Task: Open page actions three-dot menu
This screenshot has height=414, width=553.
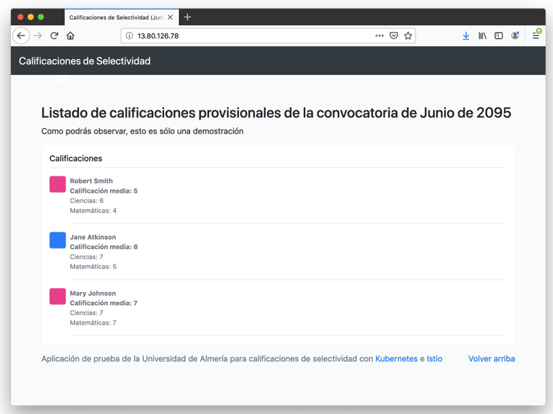Action: click(379, 35)
